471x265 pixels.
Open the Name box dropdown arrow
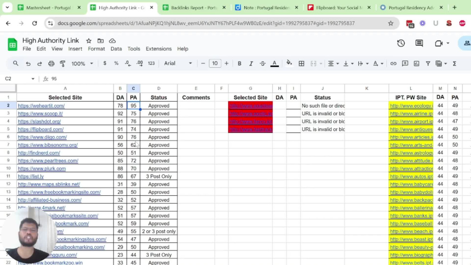[33, 79]
